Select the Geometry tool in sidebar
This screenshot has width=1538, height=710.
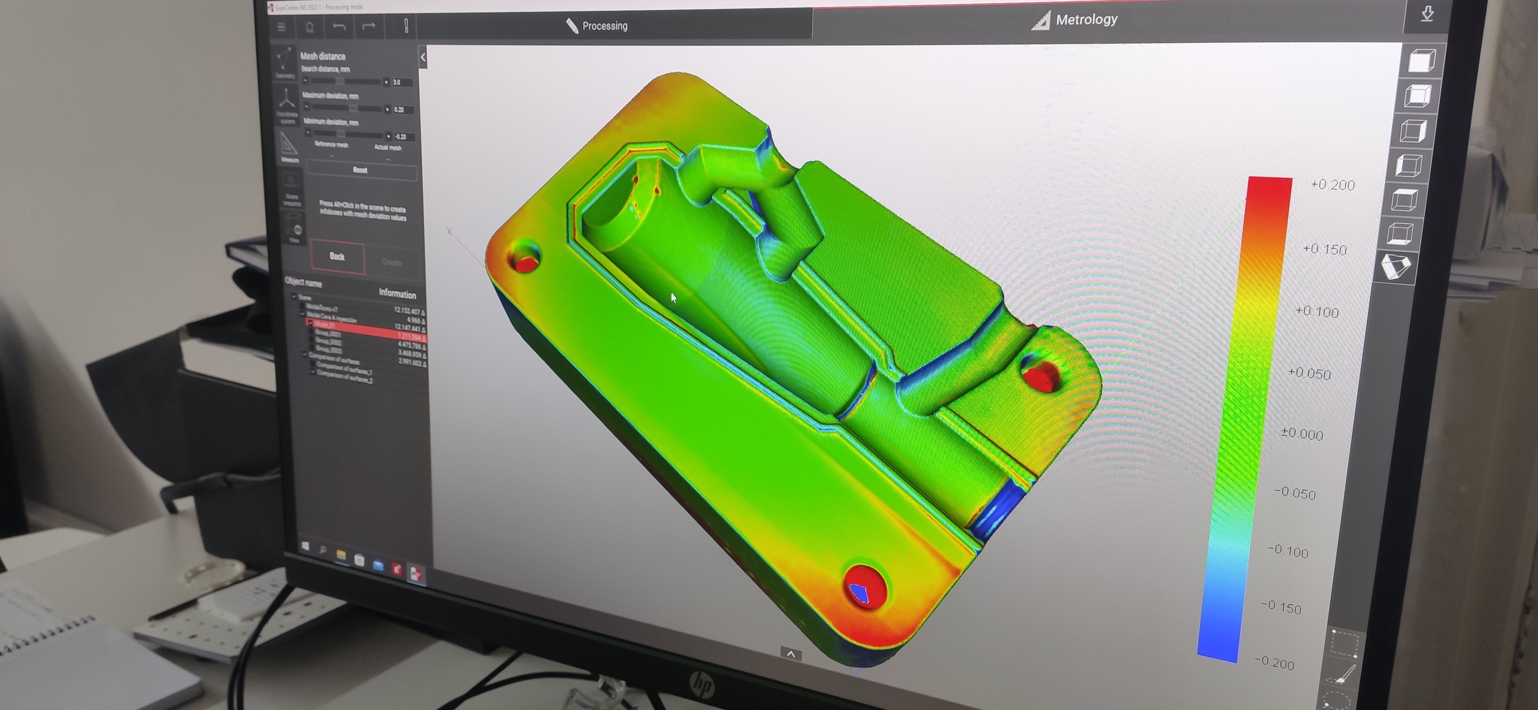[285, 63]
